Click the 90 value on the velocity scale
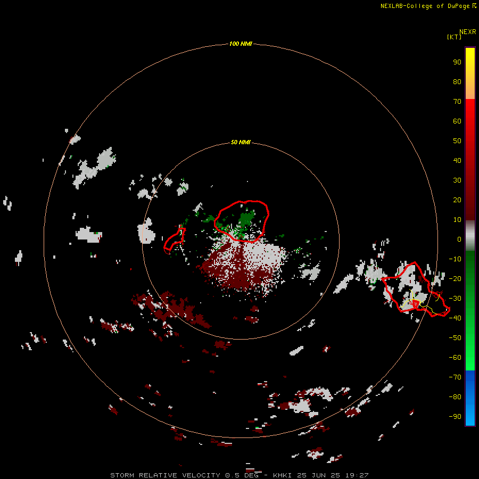 click(x=457, y=62)
